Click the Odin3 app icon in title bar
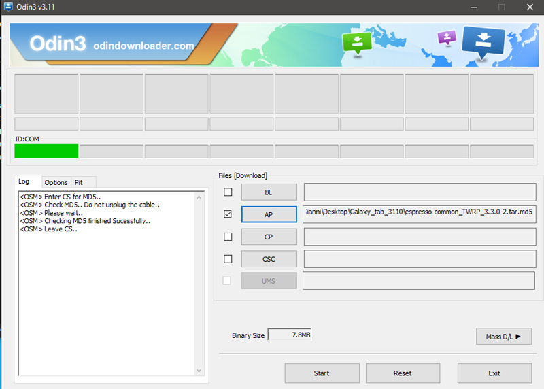 pyautogui.click(x=8, y=7)
